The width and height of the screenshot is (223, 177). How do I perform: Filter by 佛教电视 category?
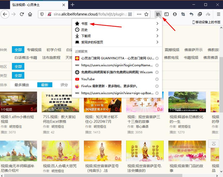[x=171, y=58]
